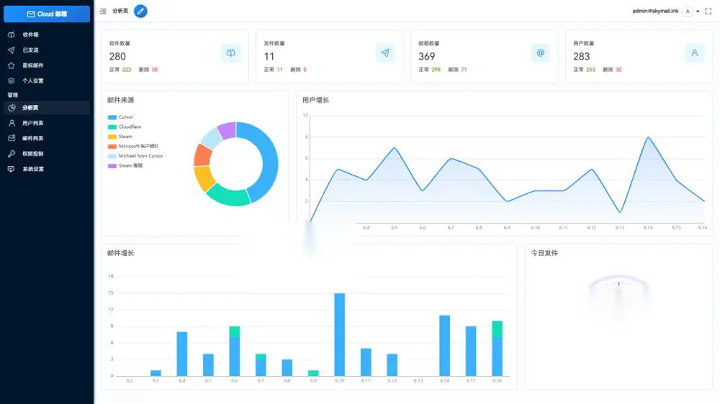Click the inbox icon in 收件数量 card
The width and height of the screenshot is (720, 404).
[x=230, y=52]
